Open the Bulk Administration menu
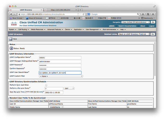This screenshot has height=119, width=164. point(110,29)
